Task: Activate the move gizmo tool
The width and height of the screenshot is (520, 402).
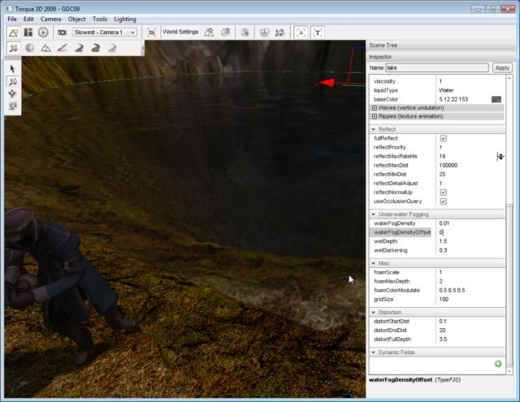Action: [x=13, y=82]
